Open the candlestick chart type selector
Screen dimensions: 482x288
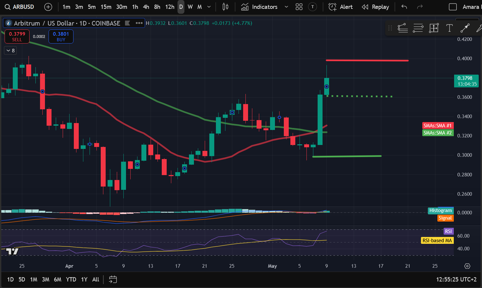pos(225,7)
